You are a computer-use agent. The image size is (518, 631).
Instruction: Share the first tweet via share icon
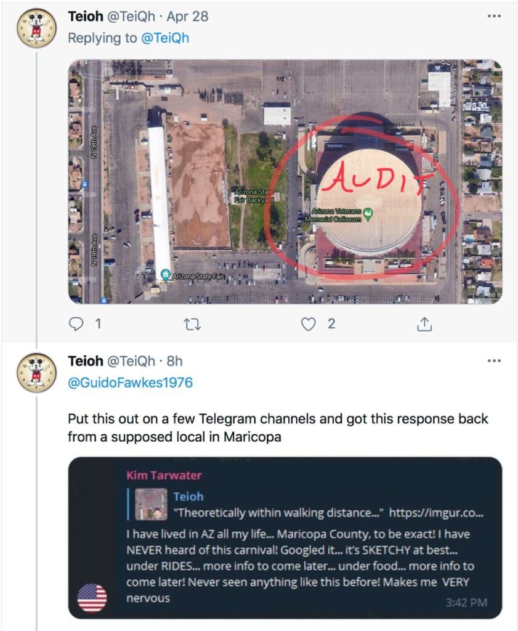click(425, 324)
